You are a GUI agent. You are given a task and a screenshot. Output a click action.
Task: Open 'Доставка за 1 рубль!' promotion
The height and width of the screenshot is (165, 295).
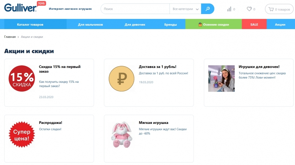(157, 67)
